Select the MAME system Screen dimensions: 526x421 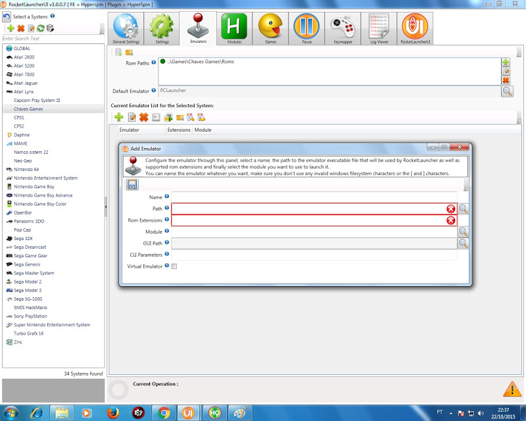(x=21, y=143)
